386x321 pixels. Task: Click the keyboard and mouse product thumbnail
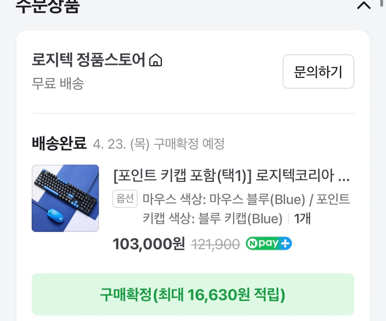click(x=65, y=198)
